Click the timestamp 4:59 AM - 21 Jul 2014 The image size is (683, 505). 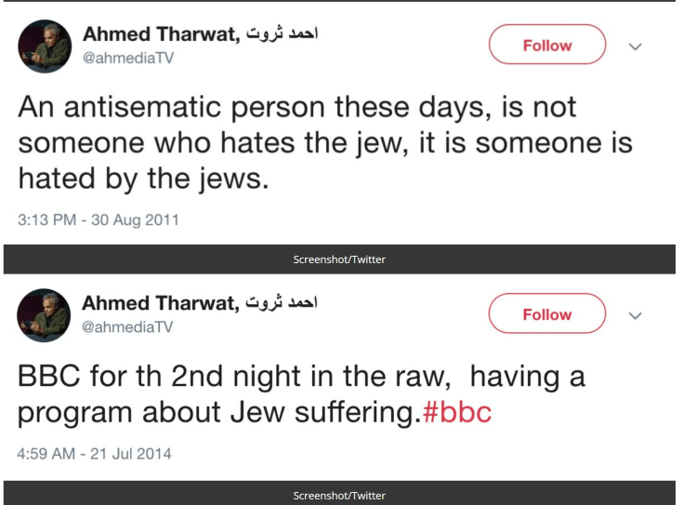tap(95, 455)
